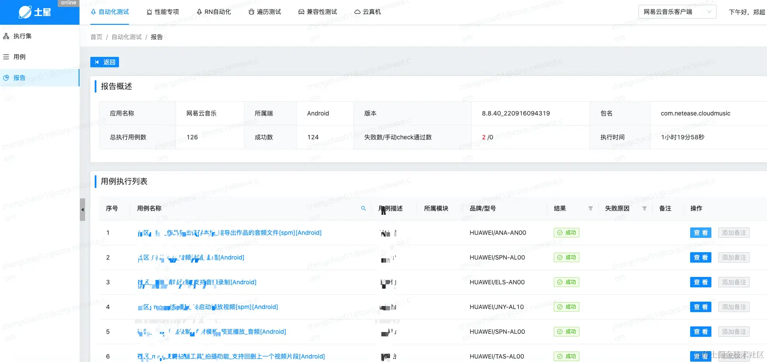Click the icon beside 兼容性测试

point(301,12)
